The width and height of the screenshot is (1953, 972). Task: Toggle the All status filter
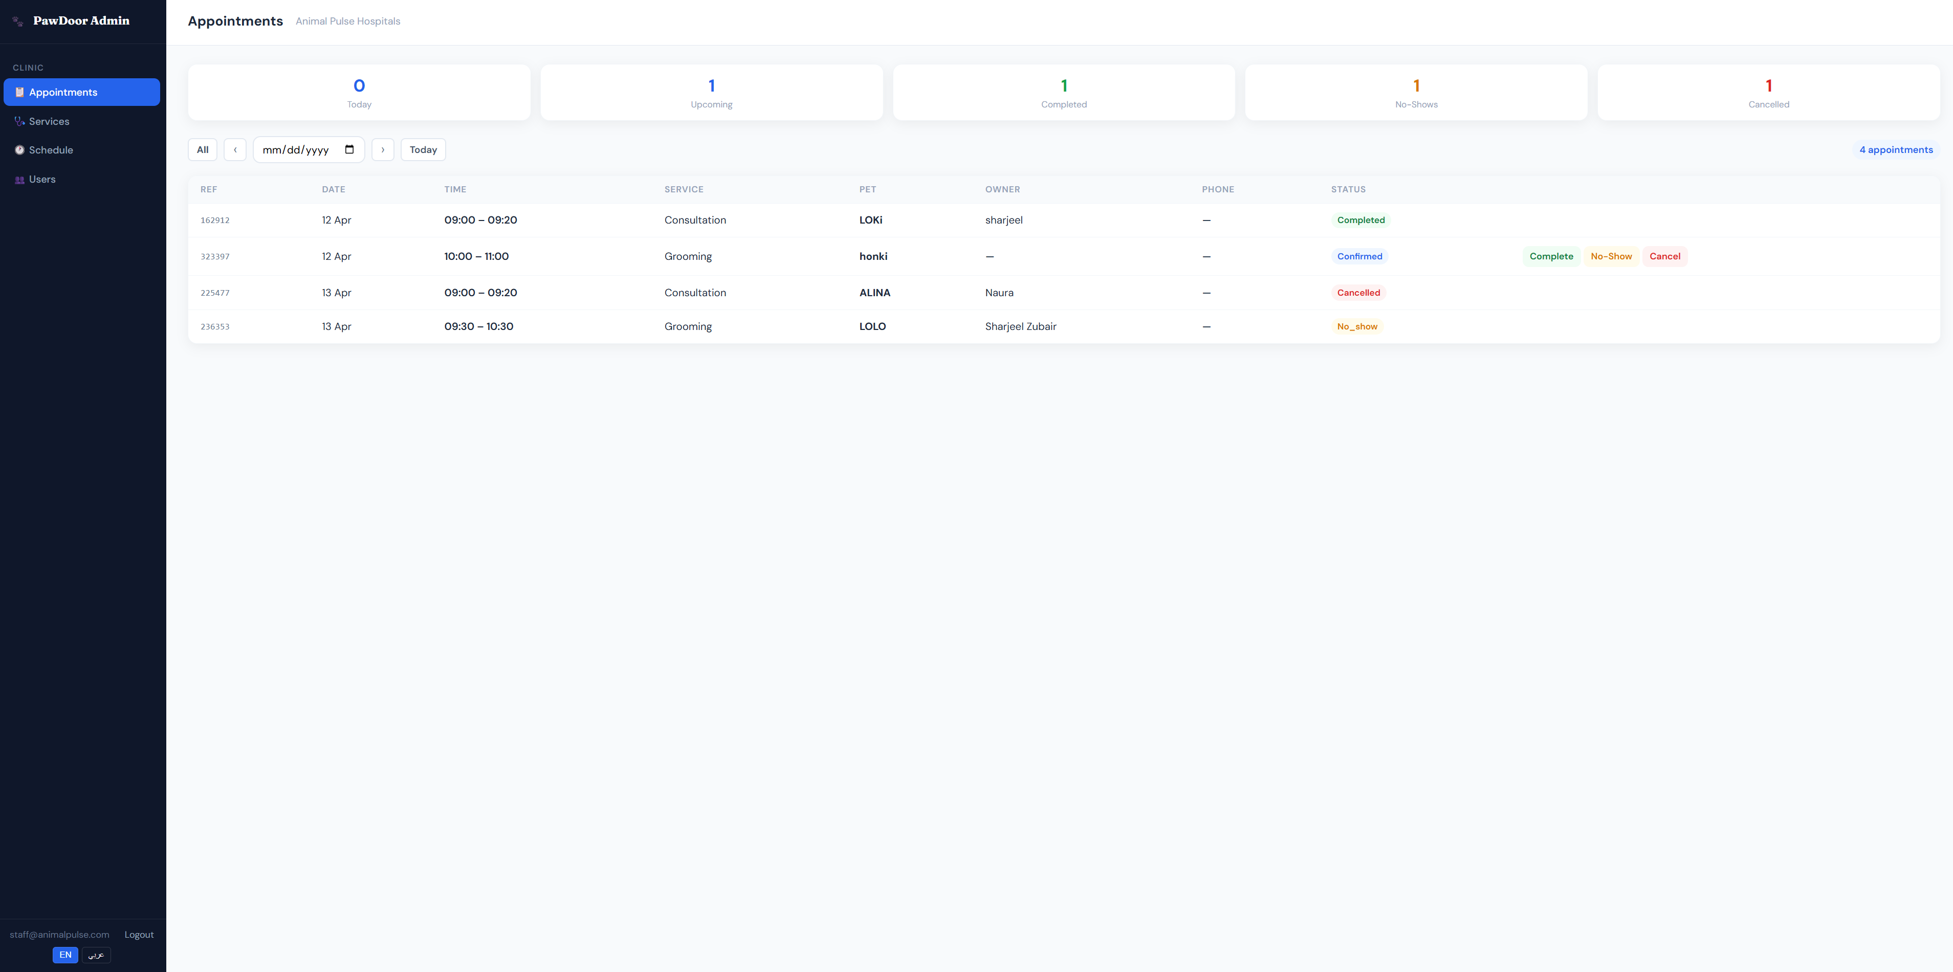click(202, 149)
